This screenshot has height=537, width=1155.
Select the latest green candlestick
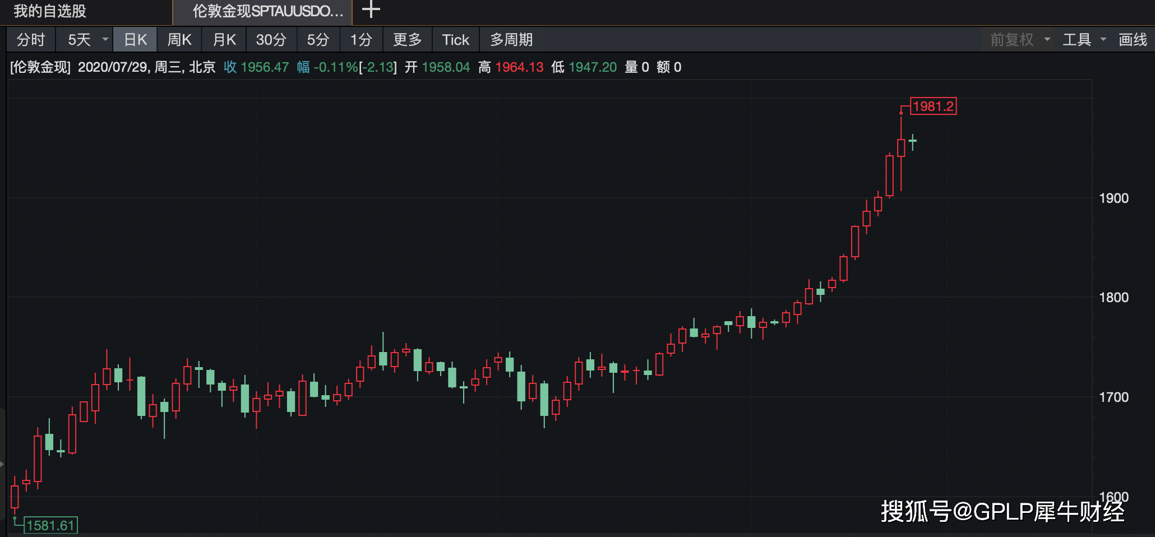tap(913, 142)
